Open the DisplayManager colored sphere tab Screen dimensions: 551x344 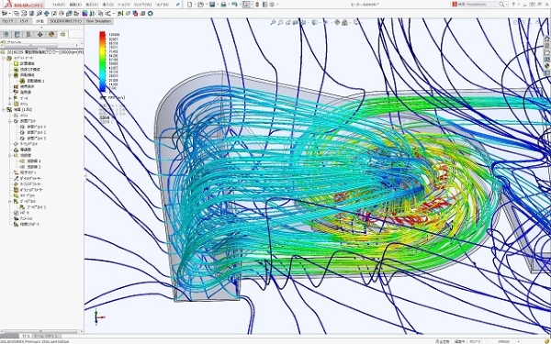tap(51, 35)
